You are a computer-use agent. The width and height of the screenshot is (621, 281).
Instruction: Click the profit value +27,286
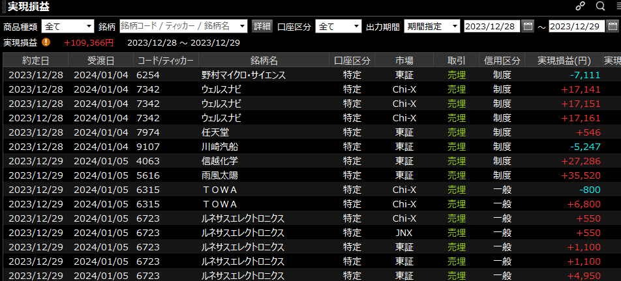[x=581, y=161]
